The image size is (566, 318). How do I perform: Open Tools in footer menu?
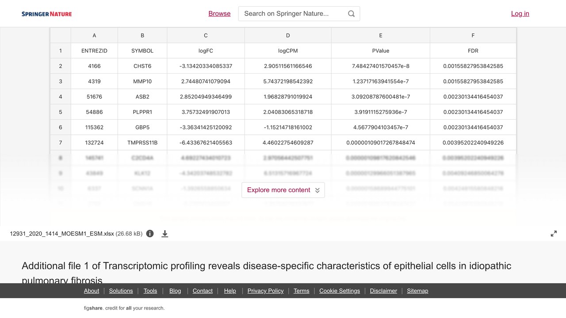(150, 291)
